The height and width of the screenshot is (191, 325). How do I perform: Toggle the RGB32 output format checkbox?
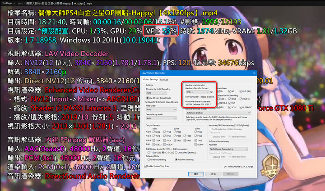click(154, 145)
